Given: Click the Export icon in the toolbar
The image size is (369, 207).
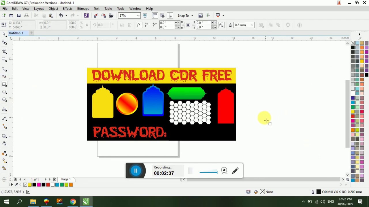Looking at the screenshot, I should (103, 16).
